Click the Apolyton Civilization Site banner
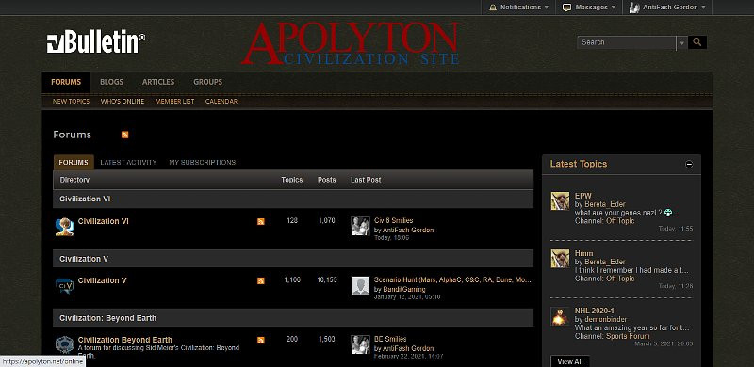754x367 pixels. [x=350, y=43]
